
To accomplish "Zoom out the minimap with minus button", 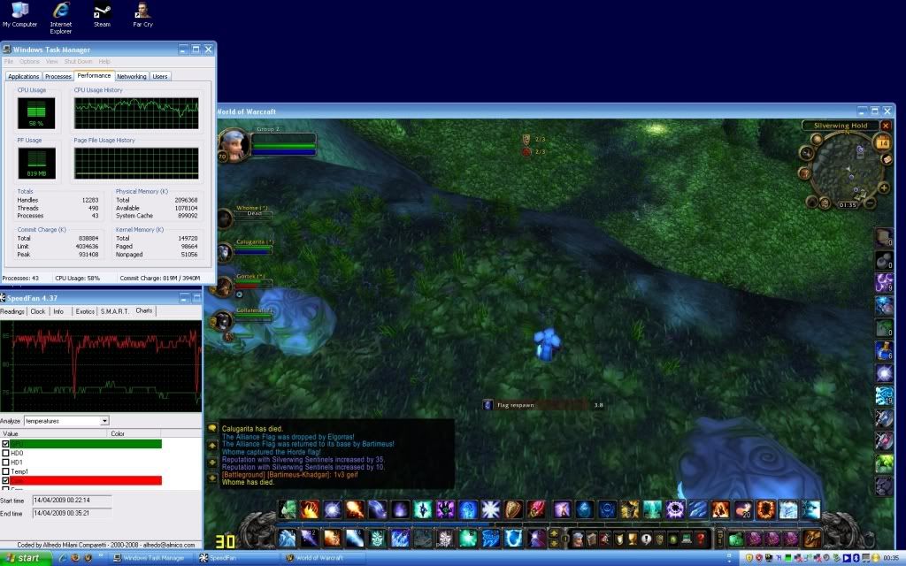I will [870, 203].
